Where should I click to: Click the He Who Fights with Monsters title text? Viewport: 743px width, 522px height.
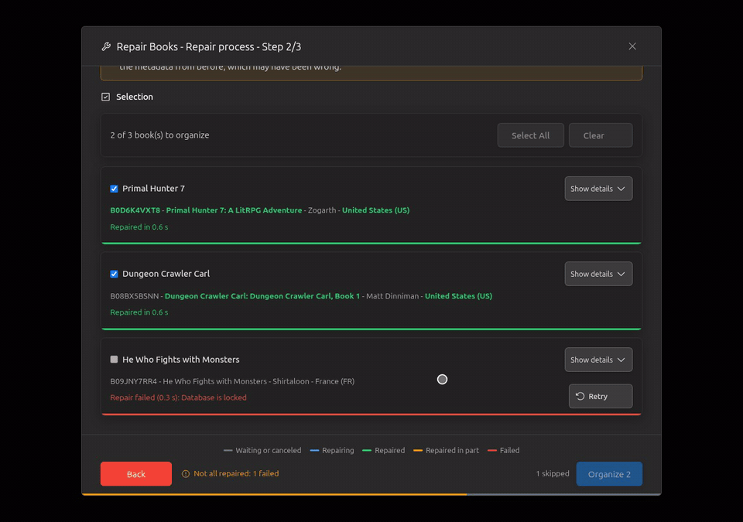(181, 360)
